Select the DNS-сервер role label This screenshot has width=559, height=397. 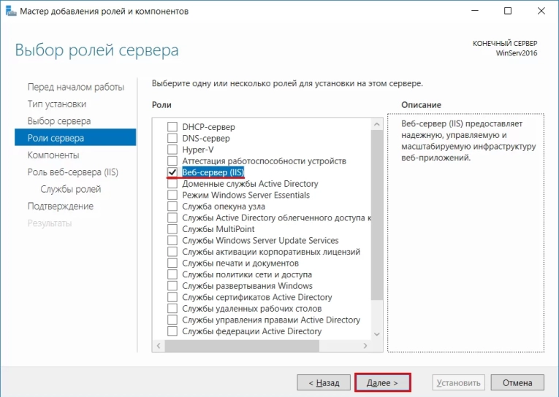[206, 138]
